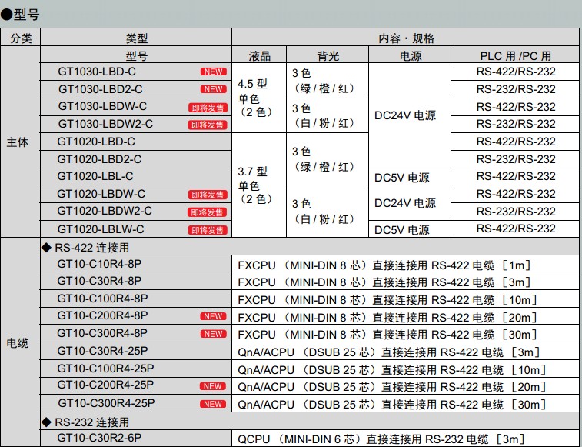Click the 分类 column header

(x=20, y=38)
